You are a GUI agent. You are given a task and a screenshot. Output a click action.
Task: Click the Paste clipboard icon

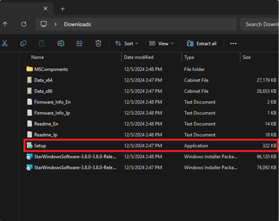tap(42, 43)
